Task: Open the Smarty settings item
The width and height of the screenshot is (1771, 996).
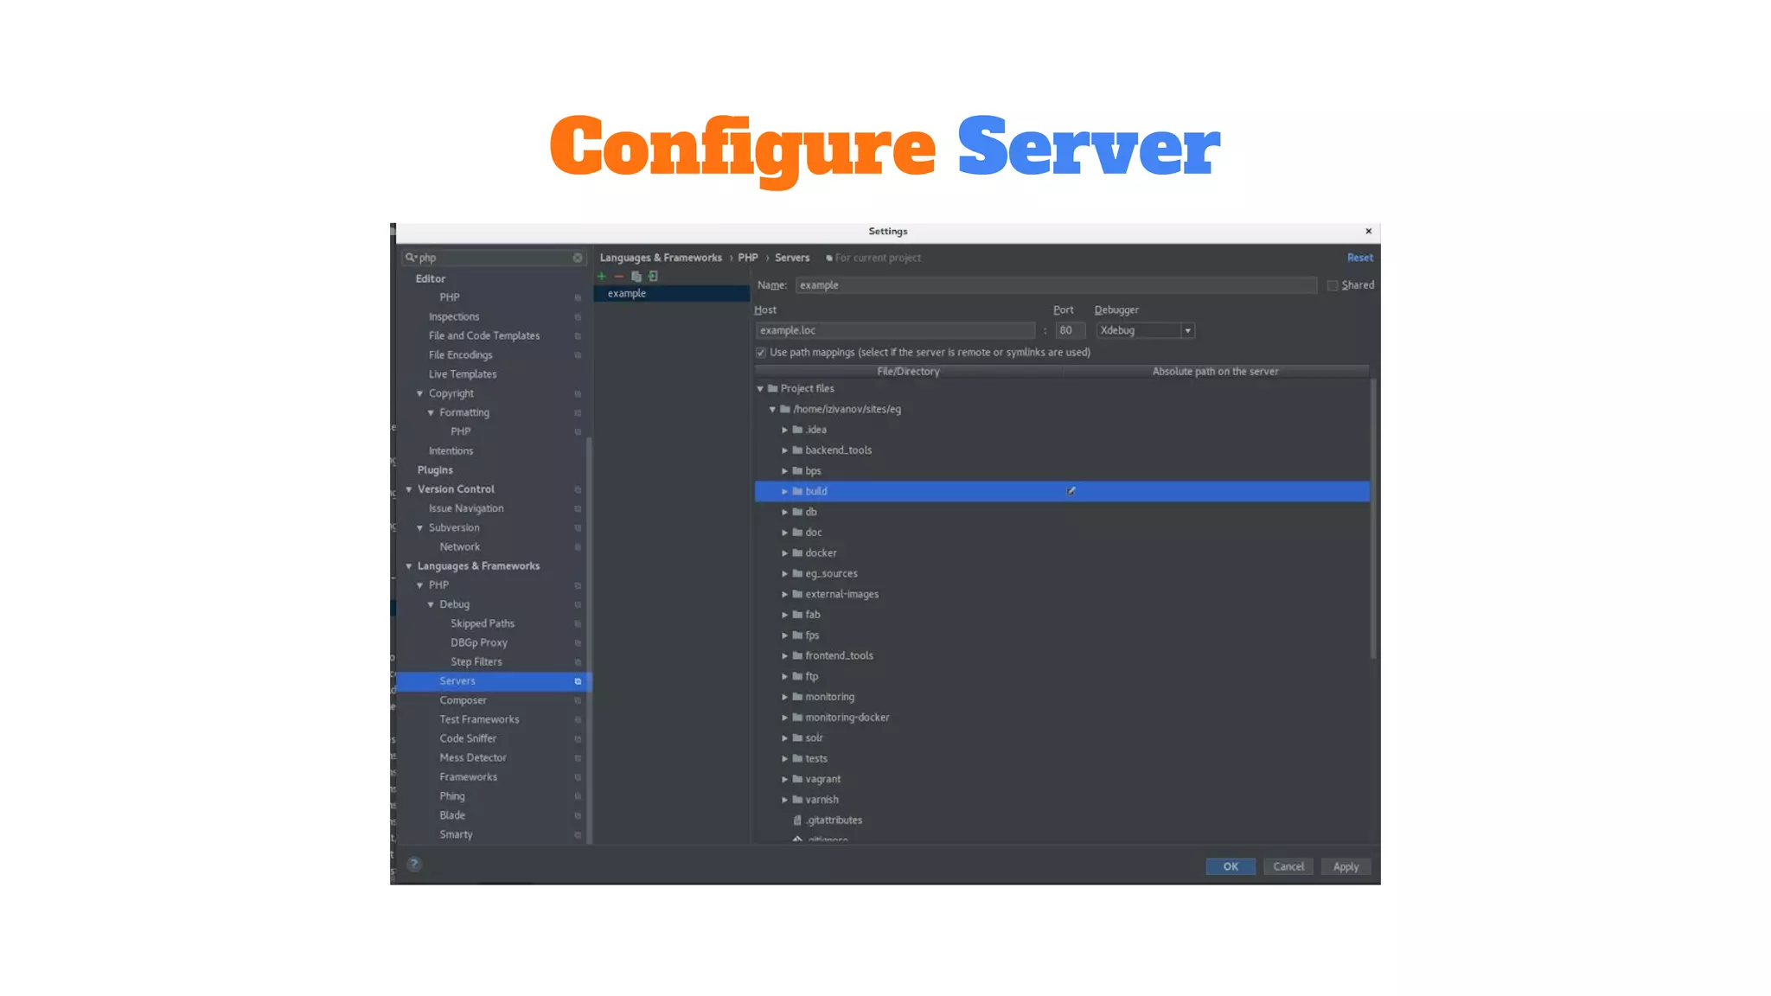Action: pyautogui.click(x=456, y=834)
